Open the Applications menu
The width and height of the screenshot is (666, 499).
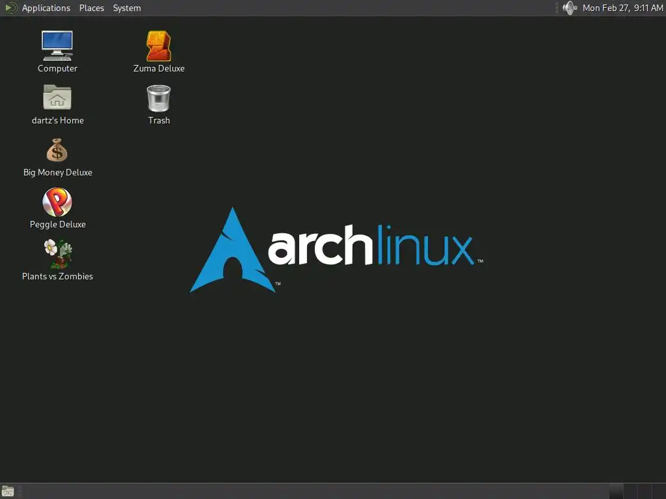tap(46, 8)
